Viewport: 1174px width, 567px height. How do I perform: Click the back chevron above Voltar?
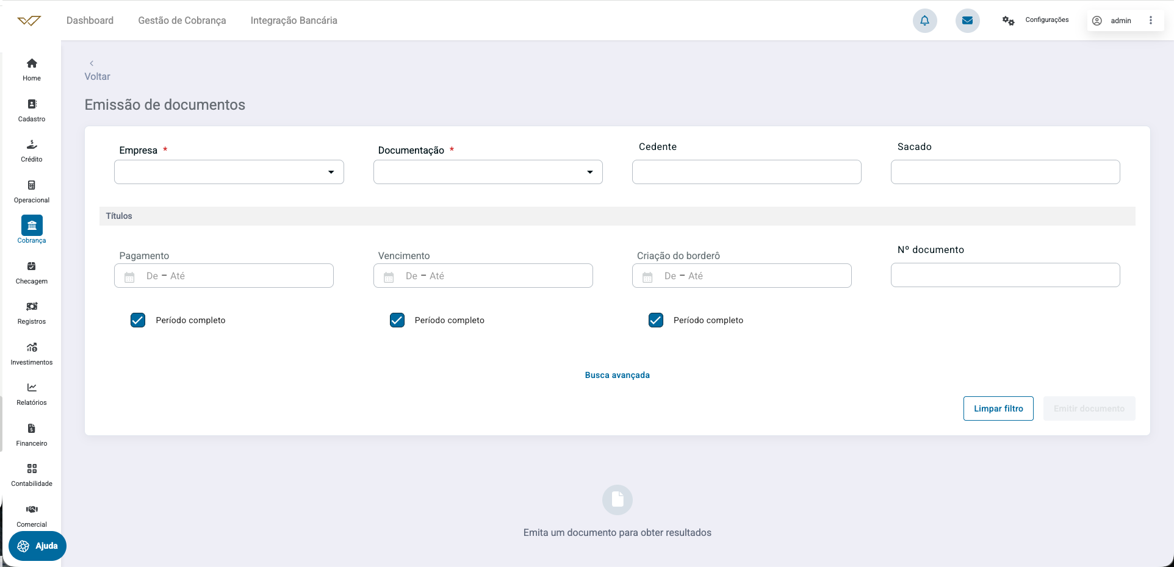click(x=92, y=63)
